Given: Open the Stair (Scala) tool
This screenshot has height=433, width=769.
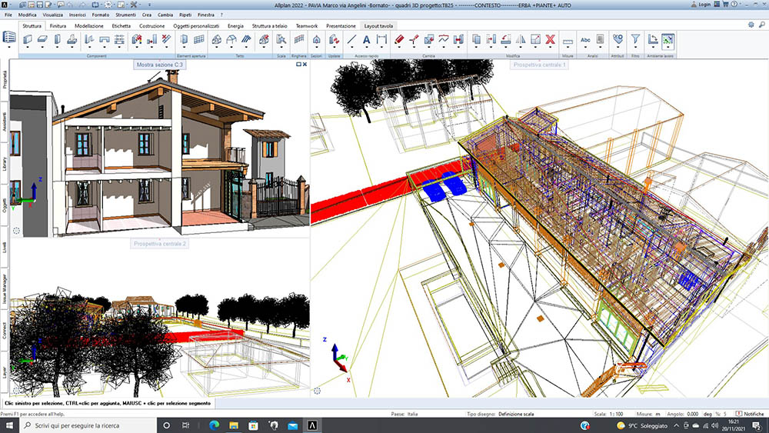Looking at the screenshot, I should point(281,40).
